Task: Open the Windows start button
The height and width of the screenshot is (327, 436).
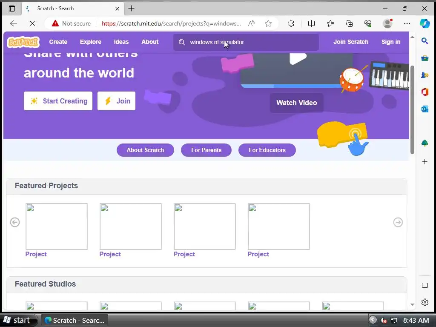Action: coord(19,320)
